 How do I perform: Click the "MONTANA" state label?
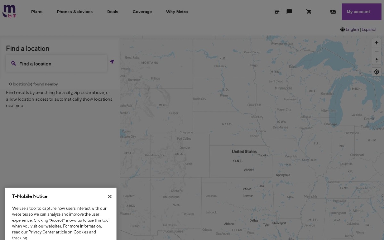pyautogui.click(x=150, y=63)
